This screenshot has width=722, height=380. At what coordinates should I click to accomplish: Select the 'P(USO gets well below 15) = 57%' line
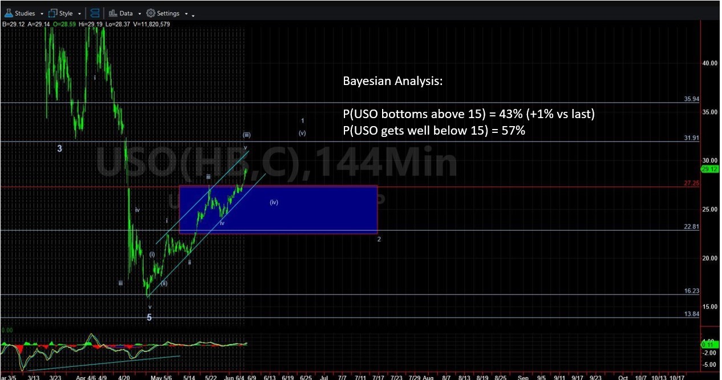pyautogui.click(x=434, y=131)
